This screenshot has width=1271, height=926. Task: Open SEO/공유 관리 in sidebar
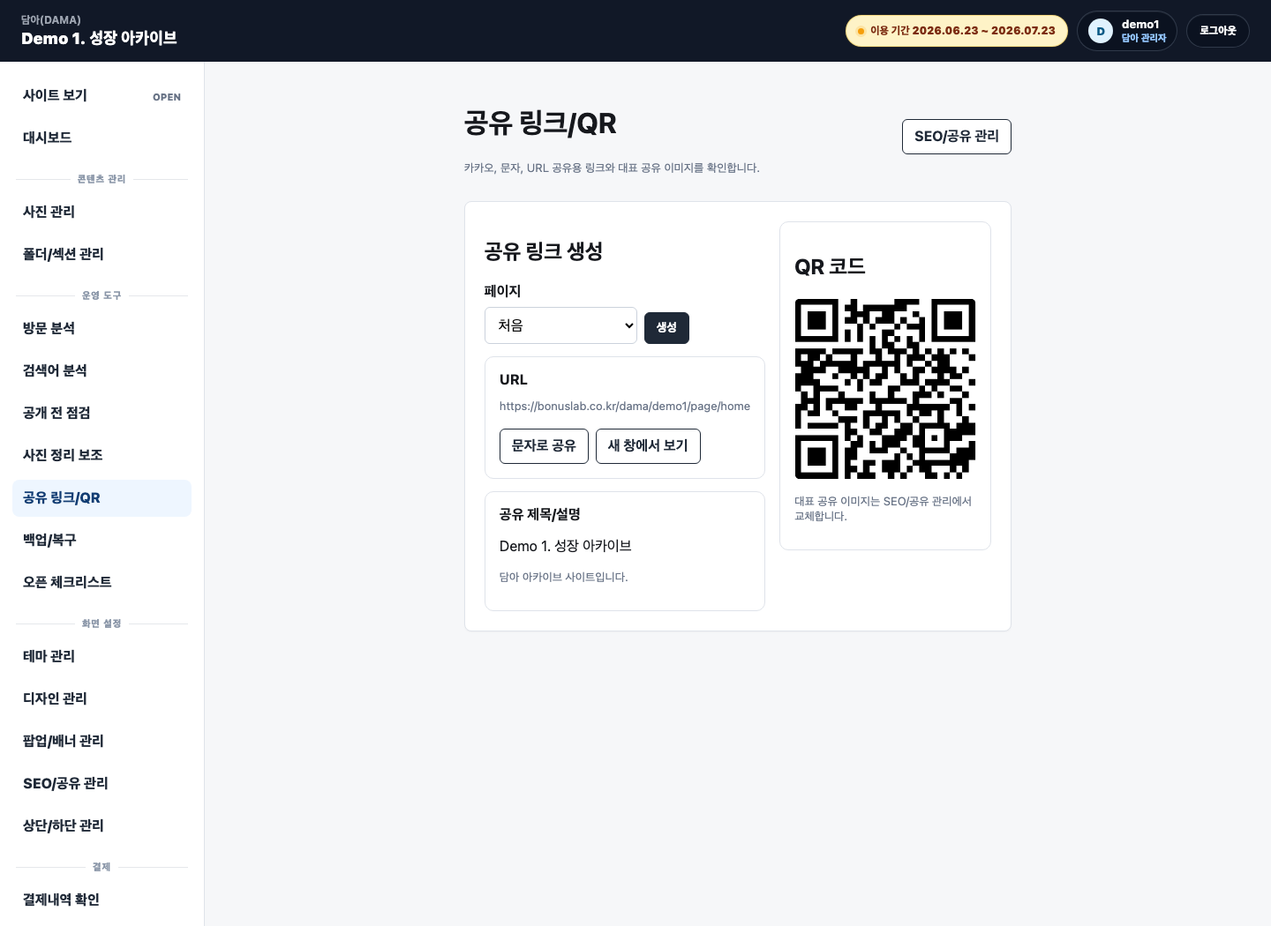(102, 783)
